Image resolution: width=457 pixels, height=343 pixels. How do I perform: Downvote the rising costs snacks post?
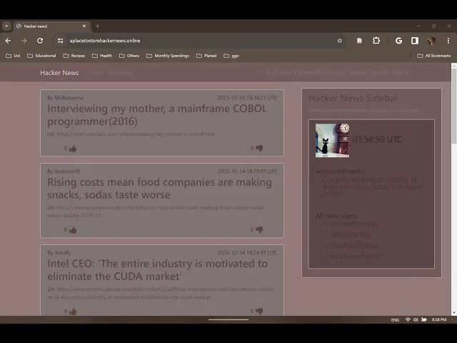click(x=259, y=229)
